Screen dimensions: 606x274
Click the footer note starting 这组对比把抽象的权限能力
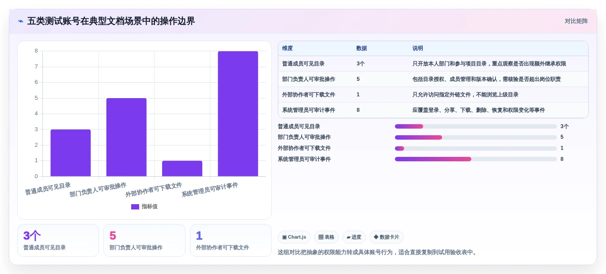click(x=378, y=252)
